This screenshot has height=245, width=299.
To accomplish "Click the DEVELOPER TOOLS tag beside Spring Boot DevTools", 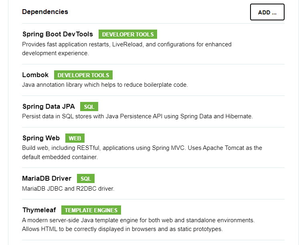I will pos(128,35).
